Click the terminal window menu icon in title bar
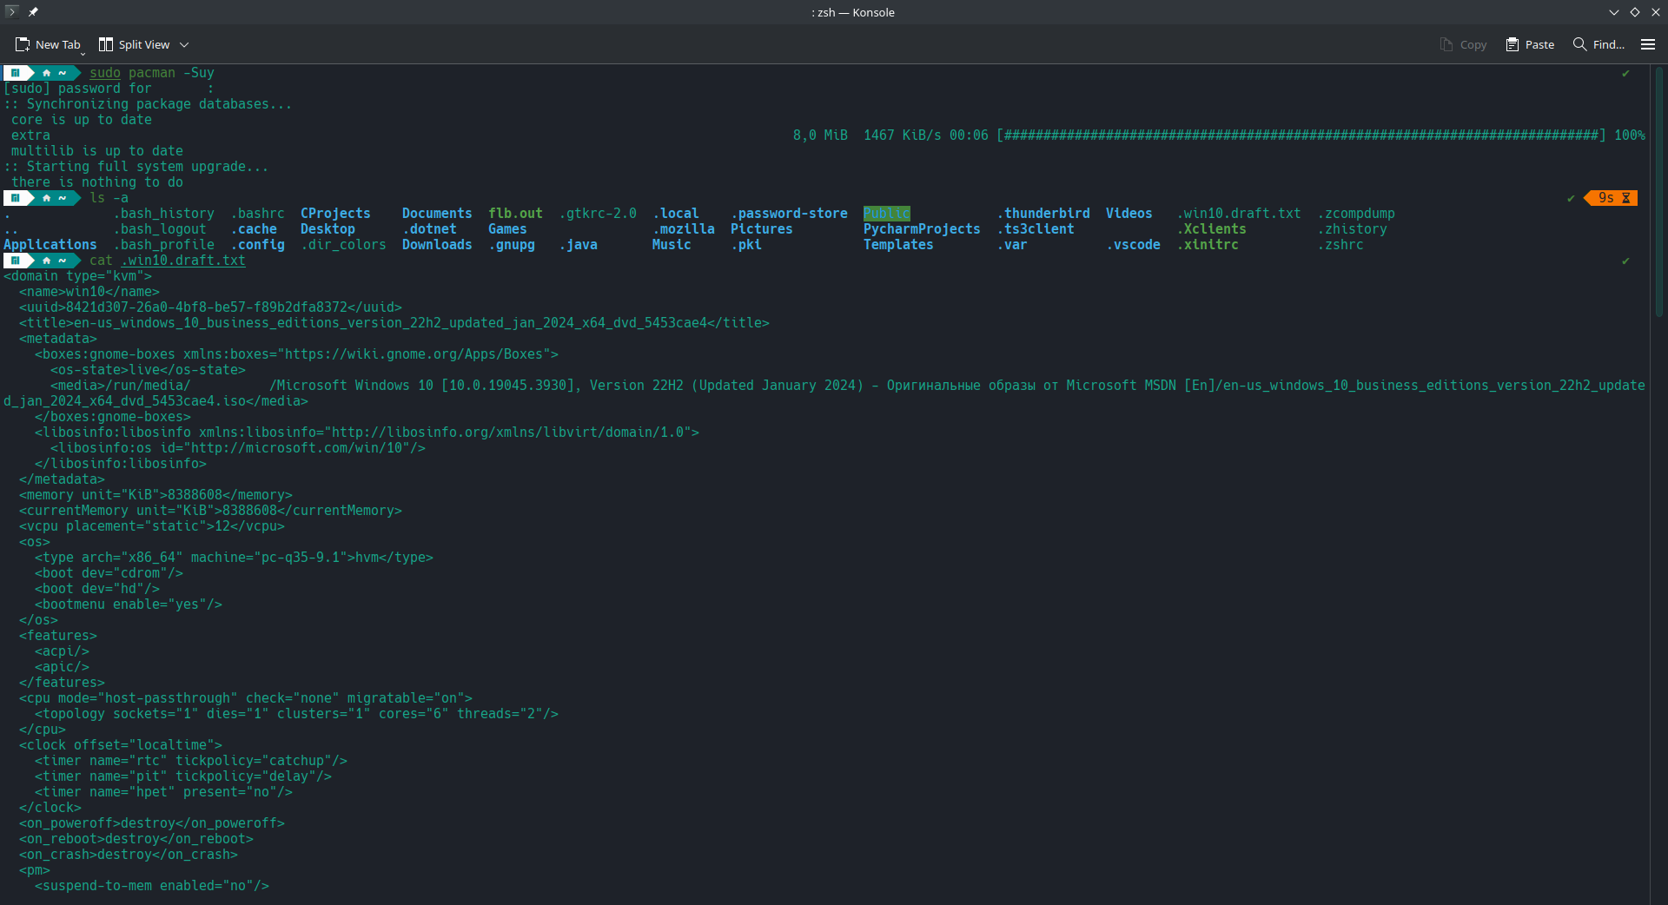1668x905 pixels. tap(12, 12)
